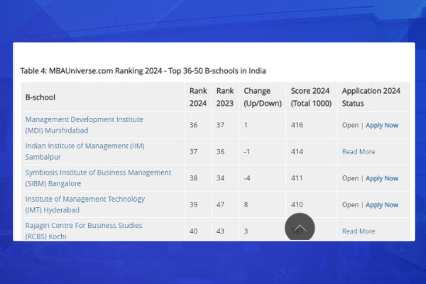Click Open status text for MDI Murshidabad
The height and width of the screenshot is (284, 426).
[x=351, y=125]
